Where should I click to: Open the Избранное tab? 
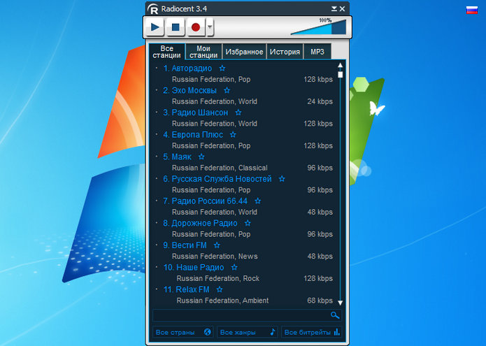244,52
